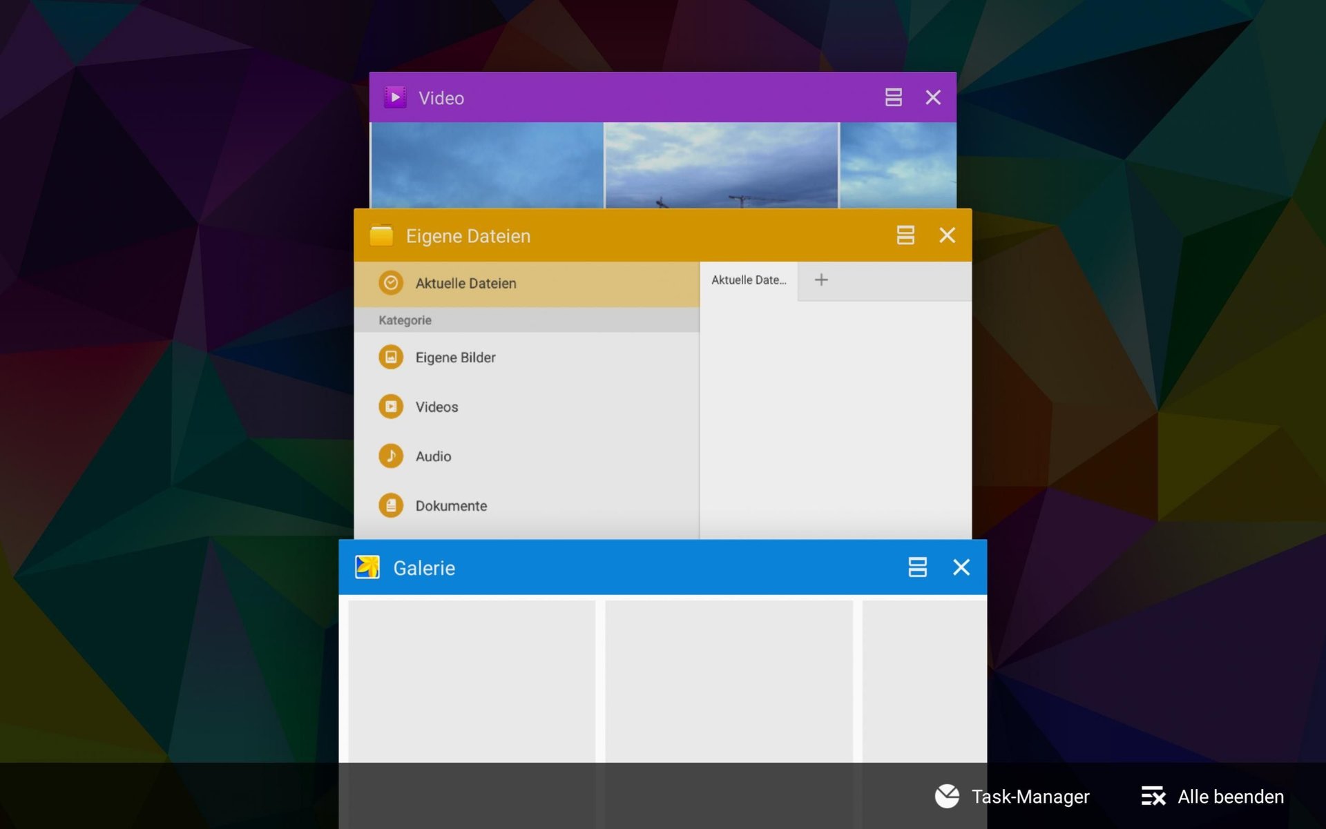Open the Audio category
Viewport: 1326px width, 829px height.
(526, 456)
